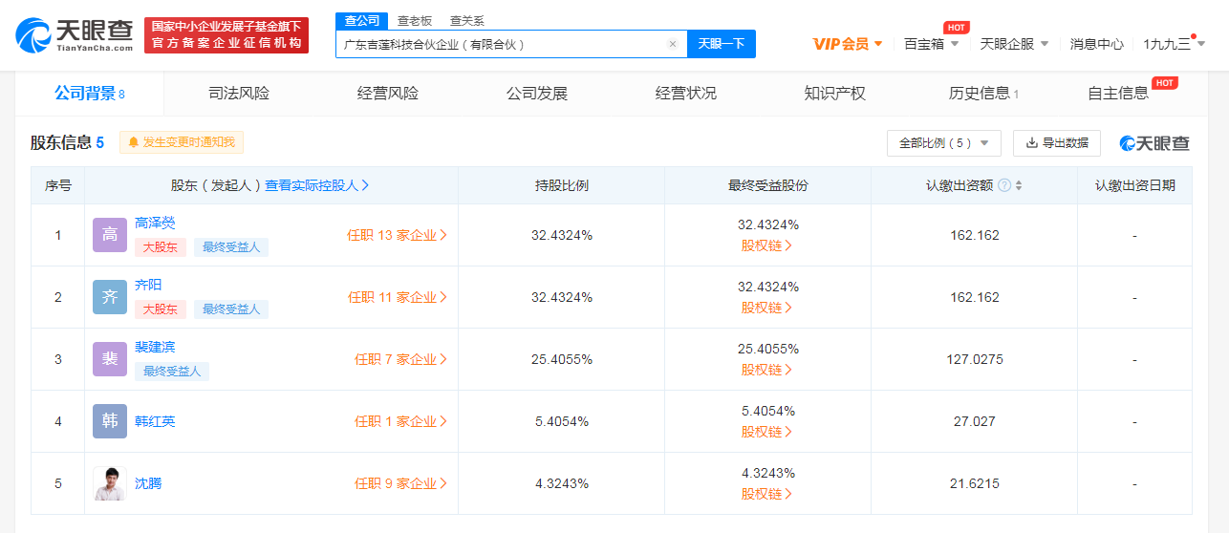Screen dimensions: 1229x533
Task: Open the 天眼企服 dropdown
Action: [x=1014, y=44]
